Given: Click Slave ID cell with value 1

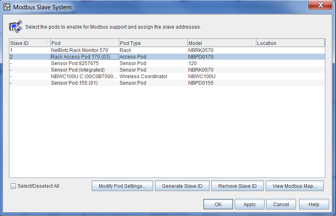Looking at the screenshot, I should pos(30,50).
